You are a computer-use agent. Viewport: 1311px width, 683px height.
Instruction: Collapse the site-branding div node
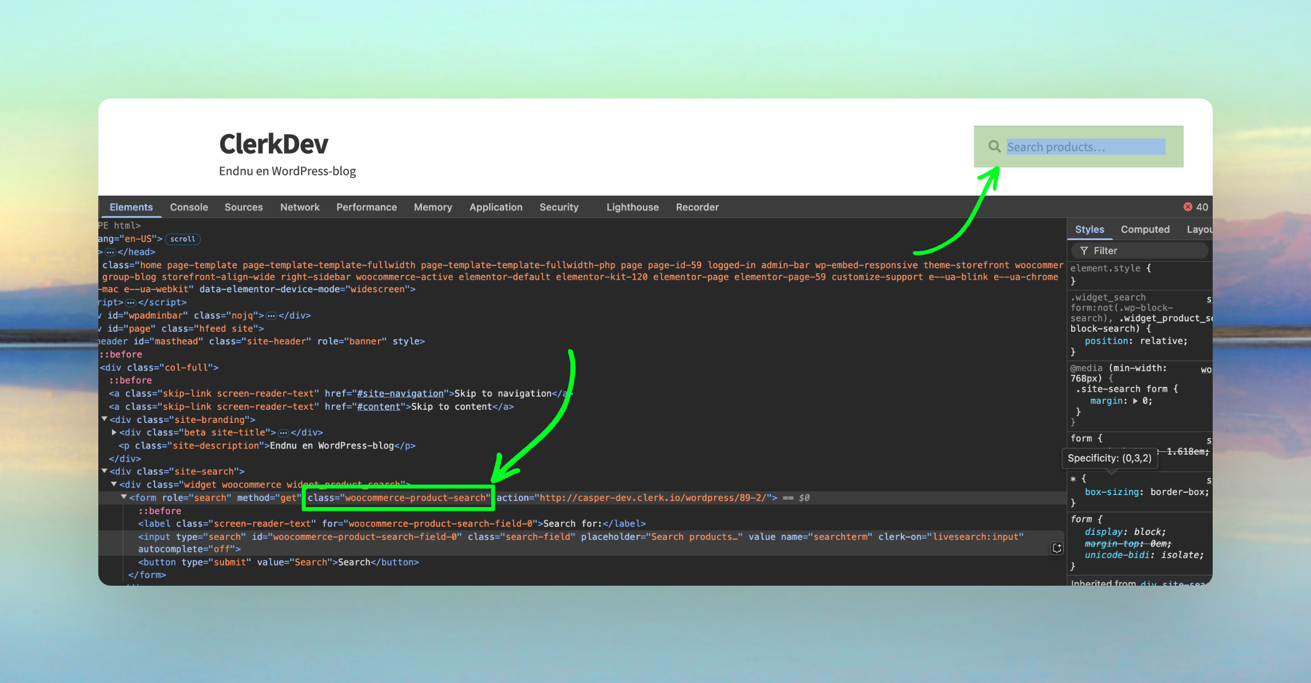click(x=104, y=419)
